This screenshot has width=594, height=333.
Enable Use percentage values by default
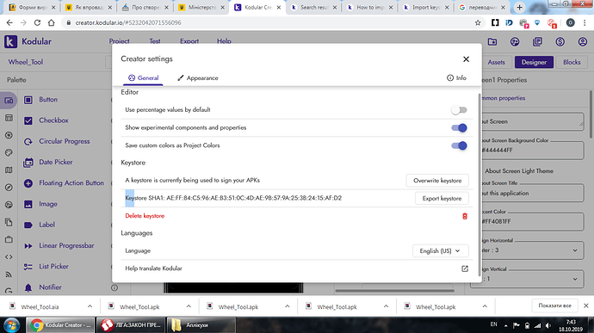tap(459, 110)
